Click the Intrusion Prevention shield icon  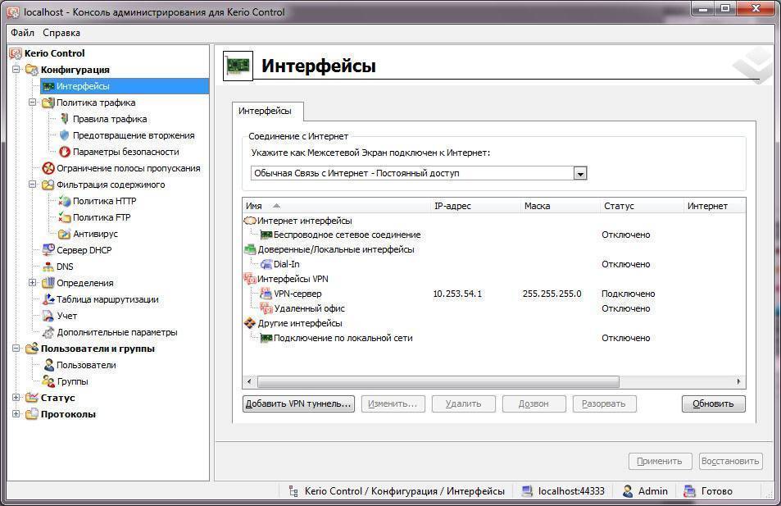click(64, 135)
